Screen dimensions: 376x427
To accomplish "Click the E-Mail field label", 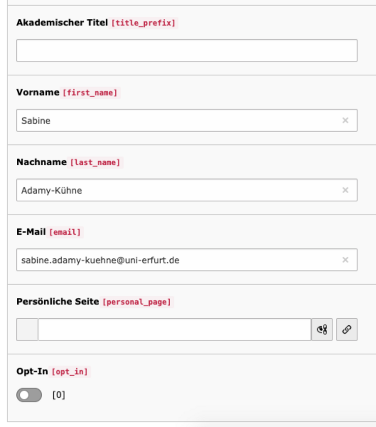I will pos(31,232).
